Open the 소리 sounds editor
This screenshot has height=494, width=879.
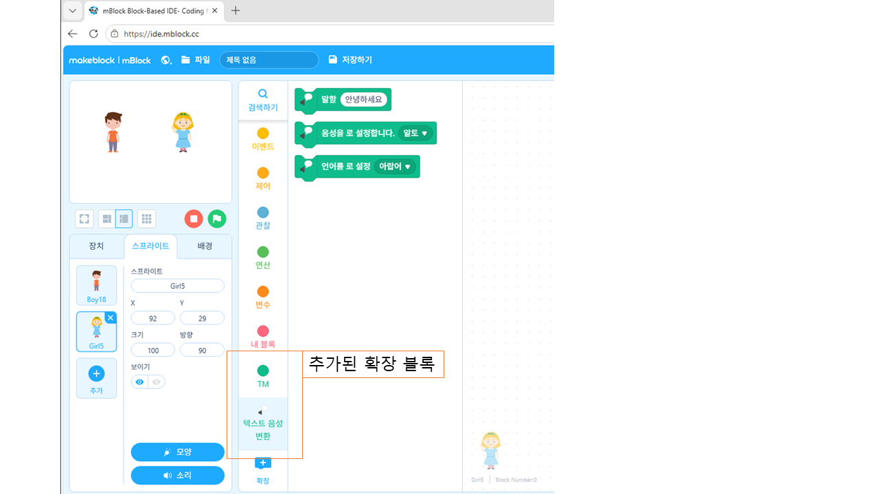point(178,475)
